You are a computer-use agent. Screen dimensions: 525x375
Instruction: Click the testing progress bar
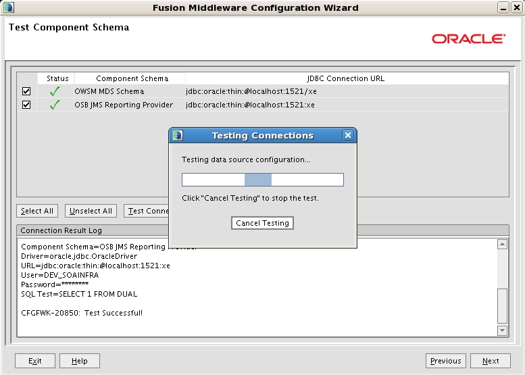point(263,180)
